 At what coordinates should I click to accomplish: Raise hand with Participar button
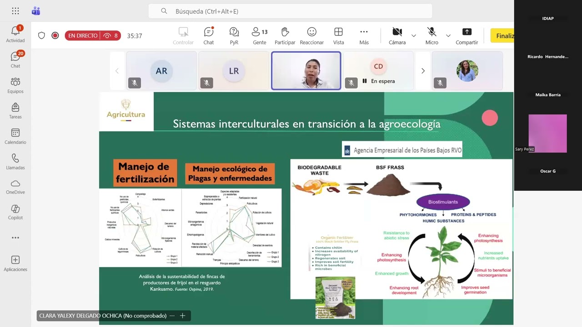(x=285, y=36)
